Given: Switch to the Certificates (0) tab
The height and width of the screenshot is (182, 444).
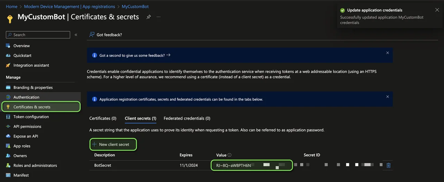Looking at the screenshot, I should pos(103,118).
